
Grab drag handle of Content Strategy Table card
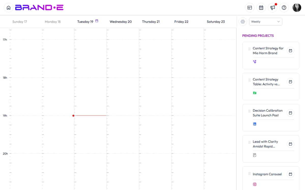[x=249, y=80]
